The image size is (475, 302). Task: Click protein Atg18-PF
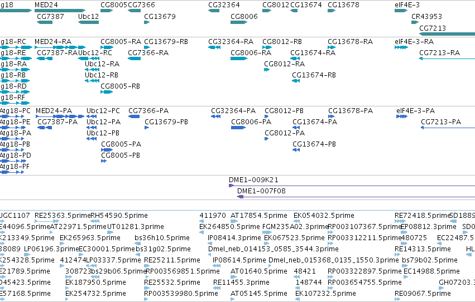pos(12,172)
